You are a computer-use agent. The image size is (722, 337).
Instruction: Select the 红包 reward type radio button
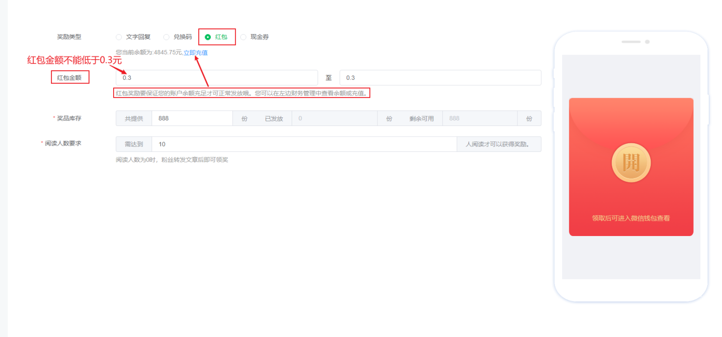pos(208,37)
